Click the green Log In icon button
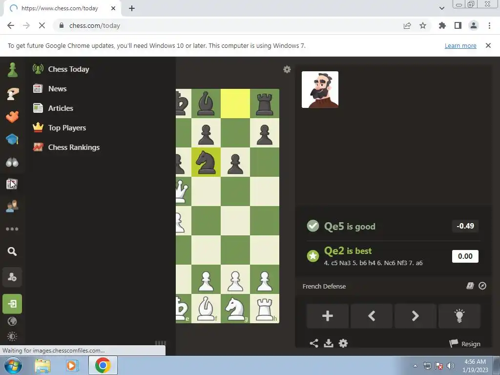Image resolution: width=500 pixels, height=375 pixels. [x=12, y=304]
